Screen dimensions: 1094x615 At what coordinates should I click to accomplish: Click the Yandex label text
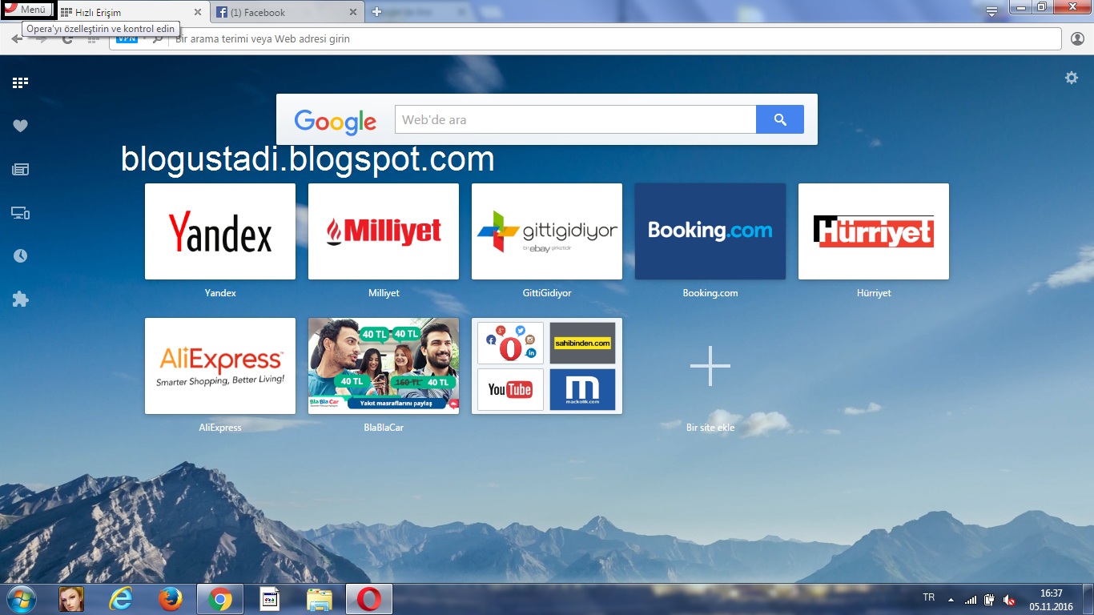coord(220,293)
